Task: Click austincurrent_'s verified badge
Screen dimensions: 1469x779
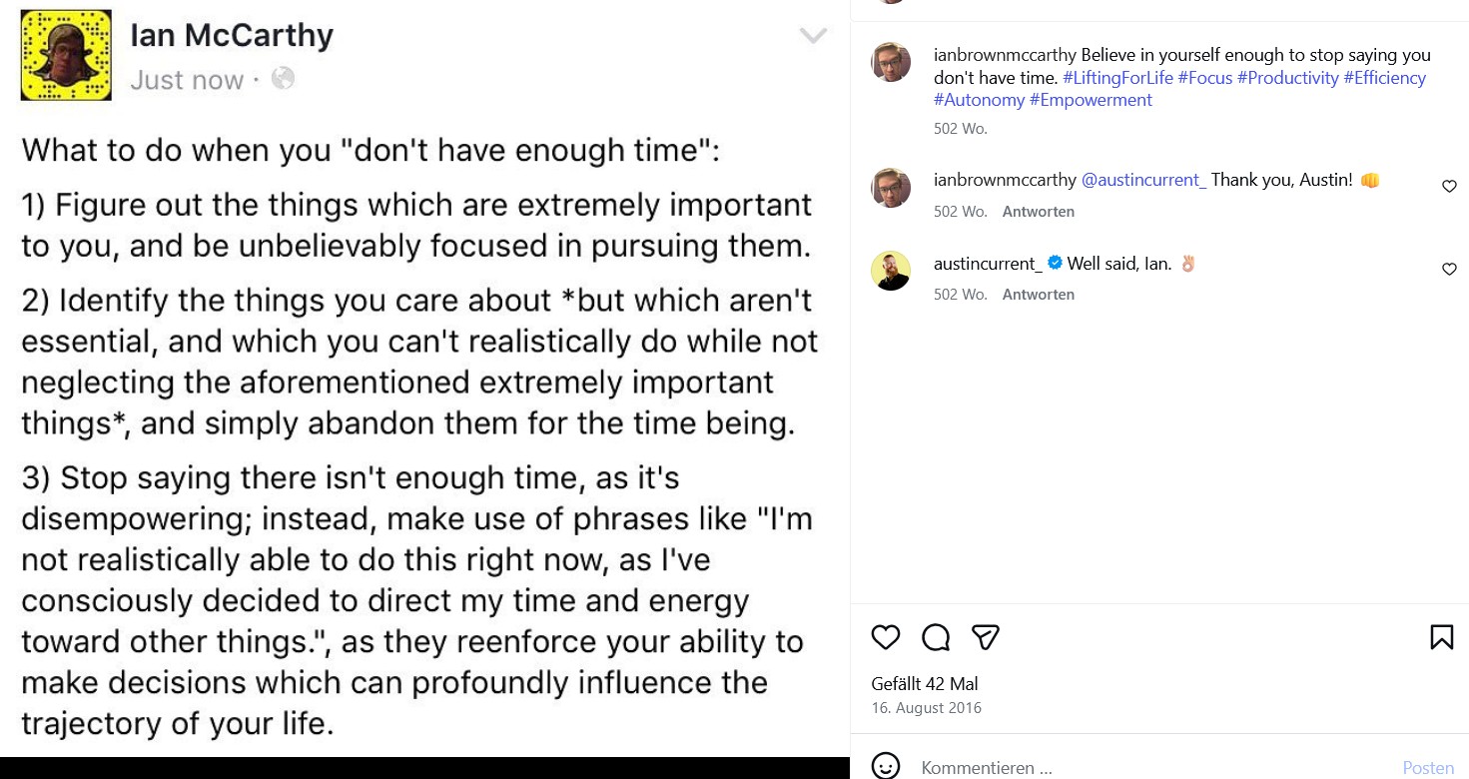Action: pyautogui.click(x=1054, y=264)
